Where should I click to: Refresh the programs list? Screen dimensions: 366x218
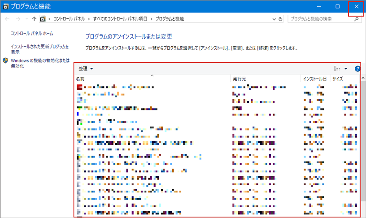pyautogui.click(x=280, y=19)
